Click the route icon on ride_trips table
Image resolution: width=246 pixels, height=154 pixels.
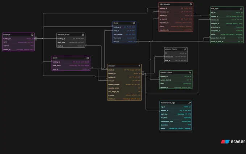(241, 9)
